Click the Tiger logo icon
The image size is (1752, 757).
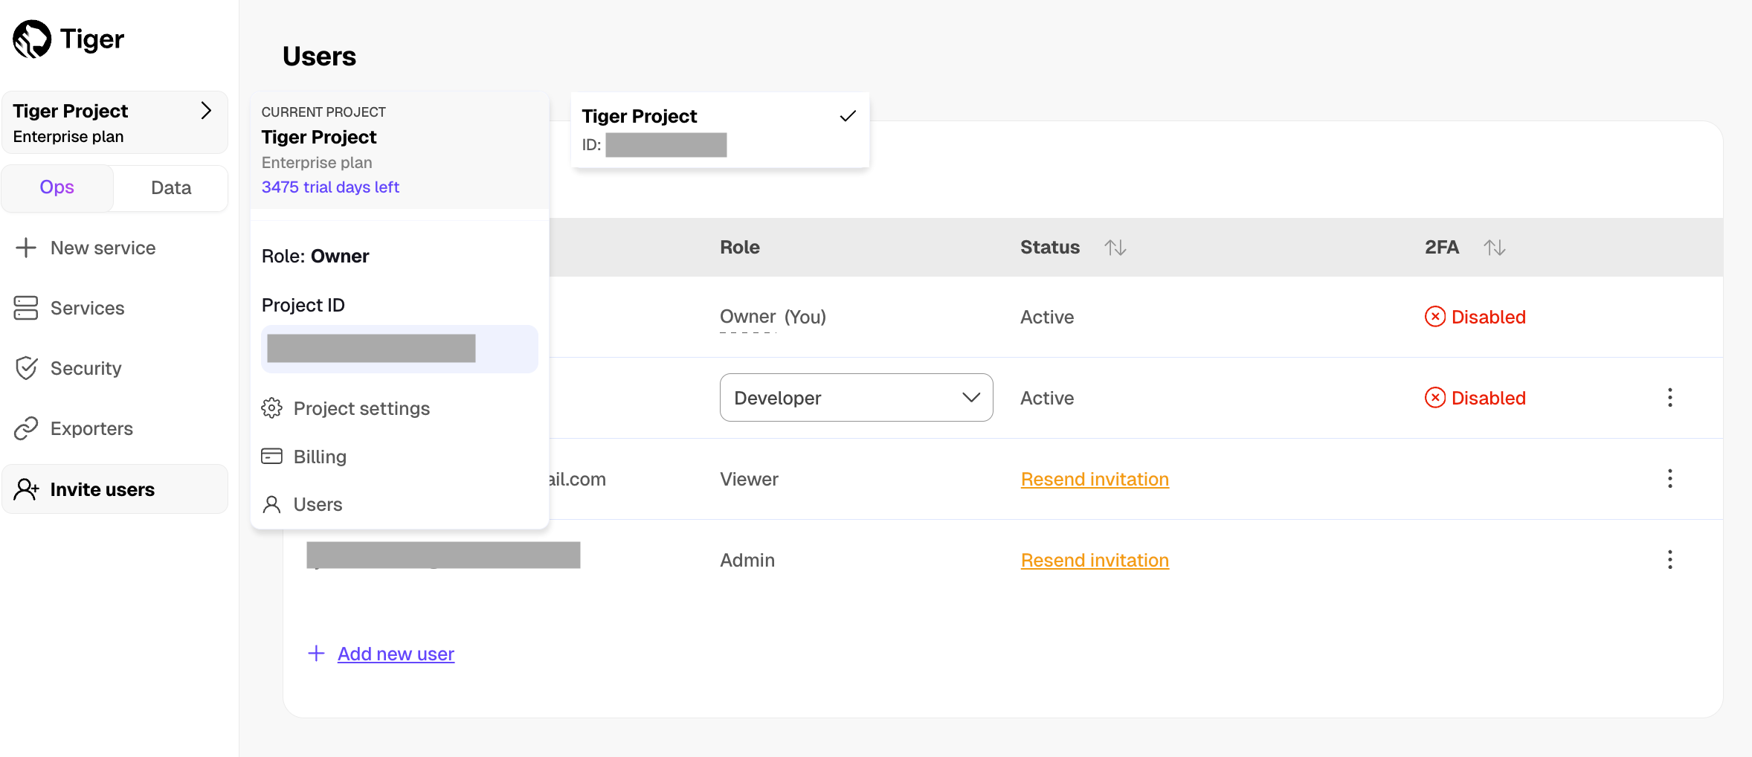click(x=32, y=39)
